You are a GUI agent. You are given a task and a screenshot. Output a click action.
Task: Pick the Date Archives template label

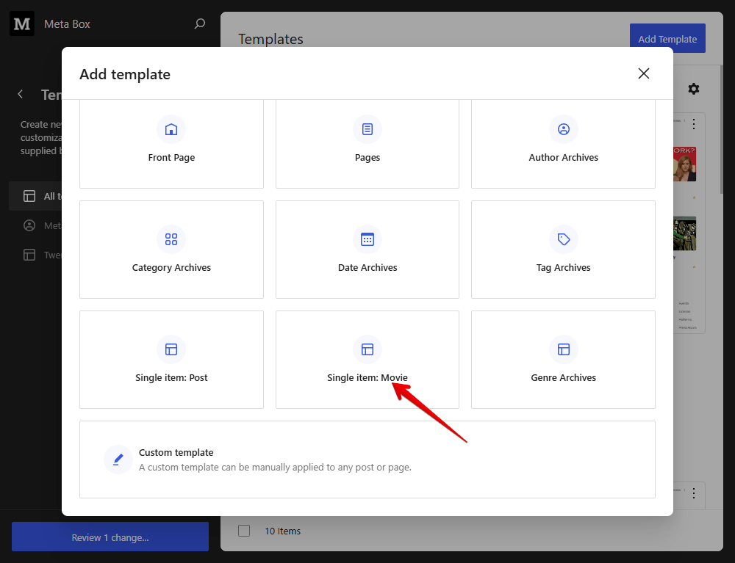pos(367,268)
